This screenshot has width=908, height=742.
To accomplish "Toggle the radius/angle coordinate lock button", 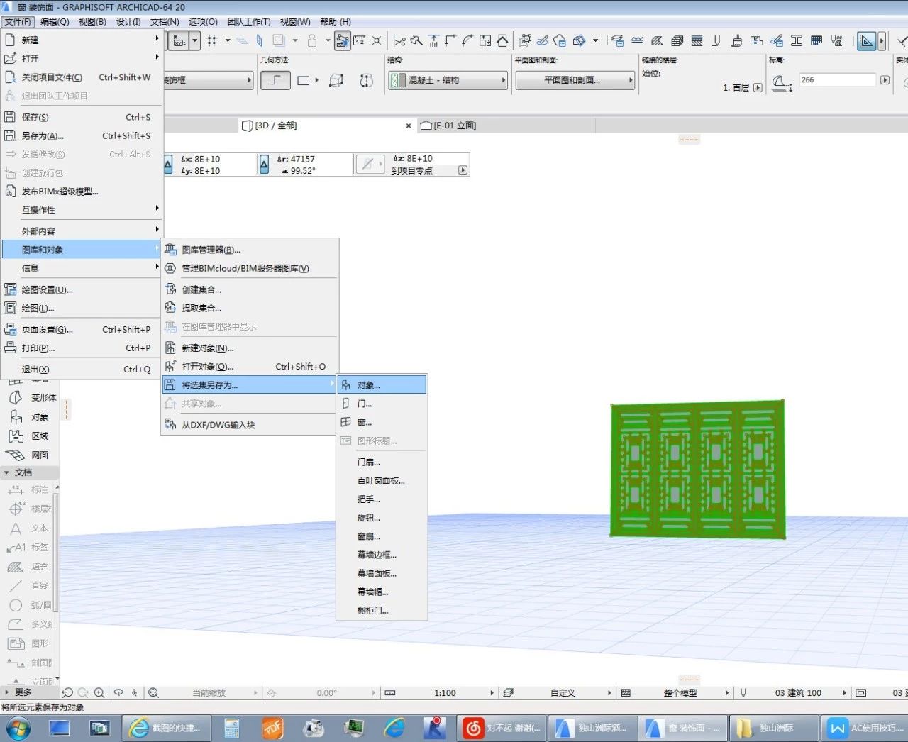I will click(x=264, y=165).
